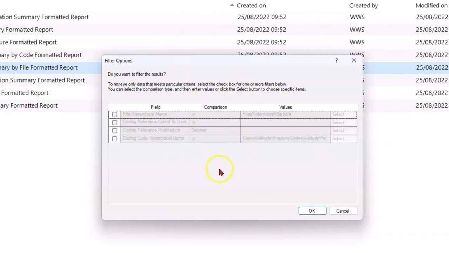The height and width of the screenshot is (253, 449).
Task: Click the values field for Coding Reference Modified on
Action: (285, 131)
